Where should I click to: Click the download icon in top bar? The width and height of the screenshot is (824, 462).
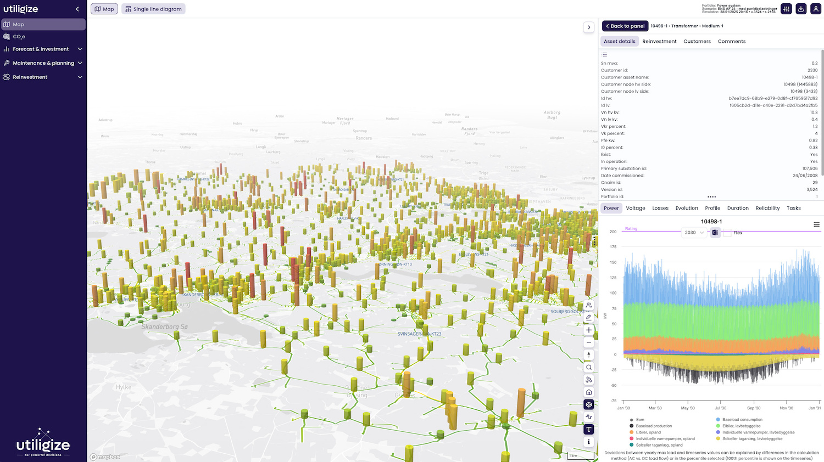pos(801,9)
